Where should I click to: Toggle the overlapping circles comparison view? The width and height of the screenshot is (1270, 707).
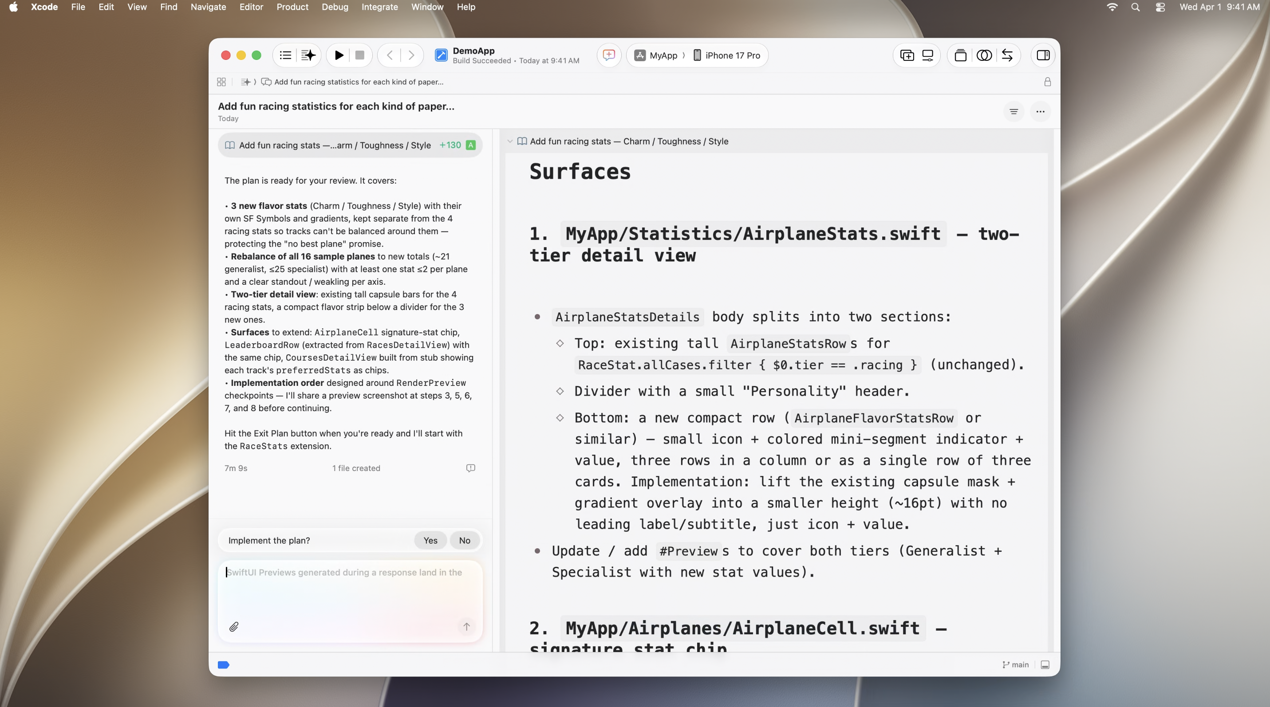coord(984,55)
